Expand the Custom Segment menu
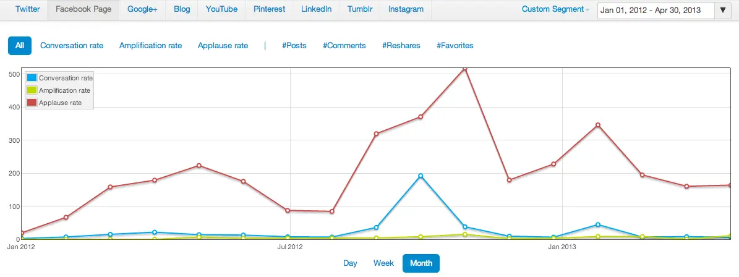 (555, 9)
